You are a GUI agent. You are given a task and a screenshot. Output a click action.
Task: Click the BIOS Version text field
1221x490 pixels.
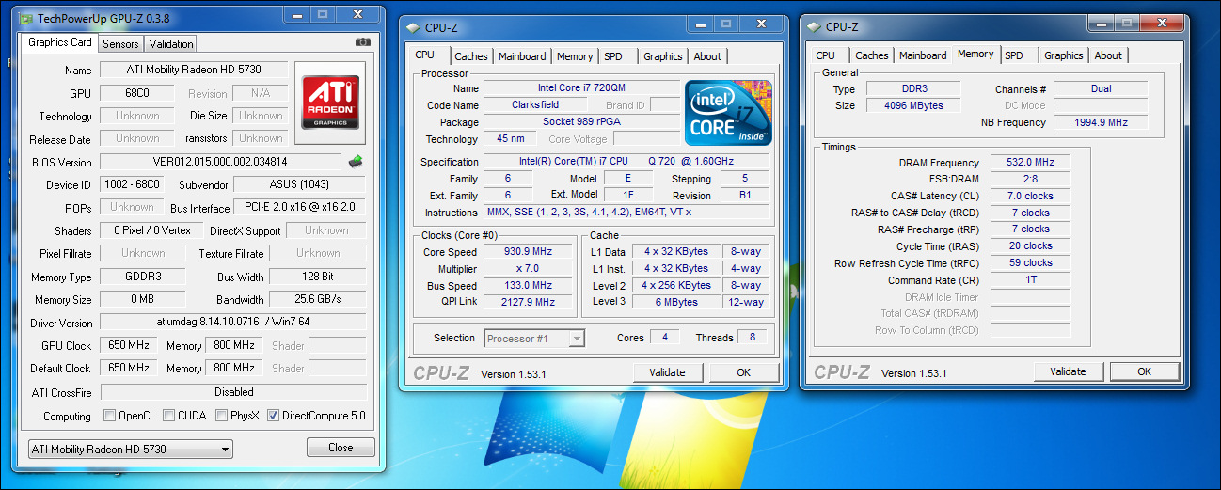tap(220, 162)
